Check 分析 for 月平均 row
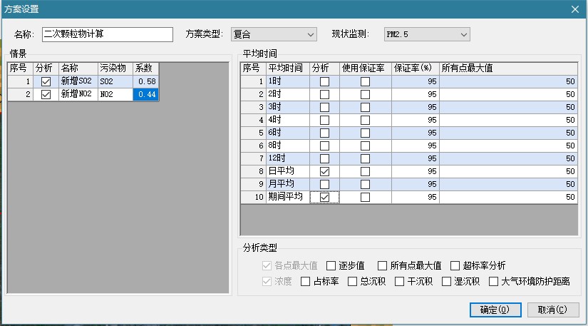The width and height of the screenshot is (588, 326). click(x=324, y=185)
